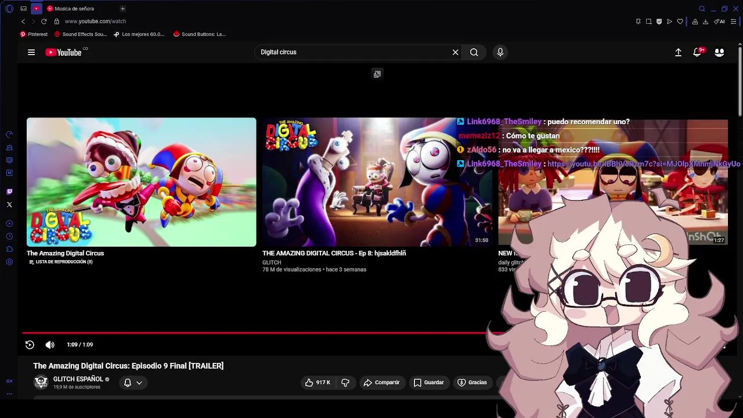Open the GLITCH ESPAÑOL channel avatar
This screenshot has width=743, height=418.
click(41, 382)
